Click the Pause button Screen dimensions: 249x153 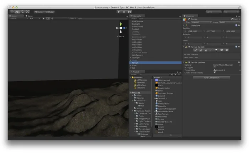124,12
